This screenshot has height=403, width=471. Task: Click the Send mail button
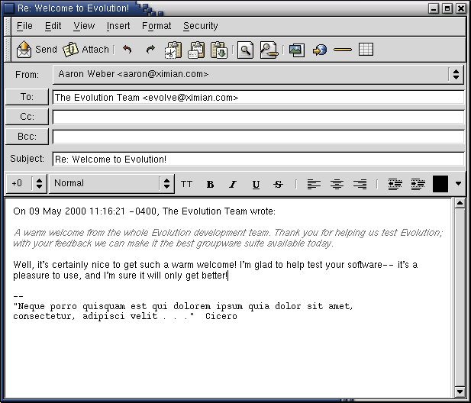37,50
